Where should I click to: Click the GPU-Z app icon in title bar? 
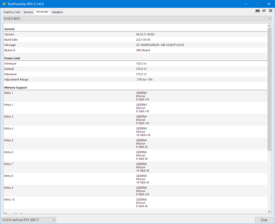tap(4, 4)
